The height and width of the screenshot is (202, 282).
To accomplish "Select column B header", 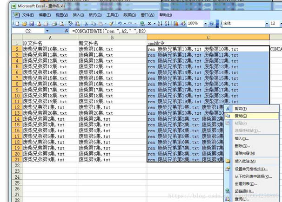I will (x=112, y=37).
